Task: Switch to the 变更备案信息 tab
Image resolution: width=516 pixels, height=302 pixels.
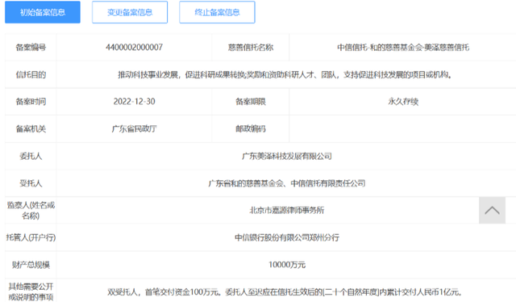Action: click(x=130, y=12)
